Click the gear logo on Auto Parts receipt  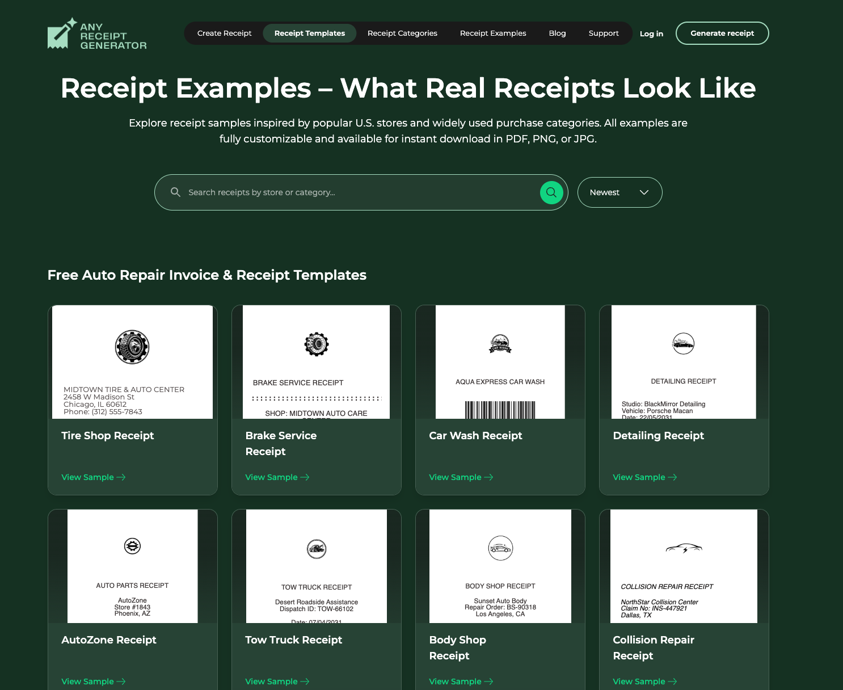point(132,546)
